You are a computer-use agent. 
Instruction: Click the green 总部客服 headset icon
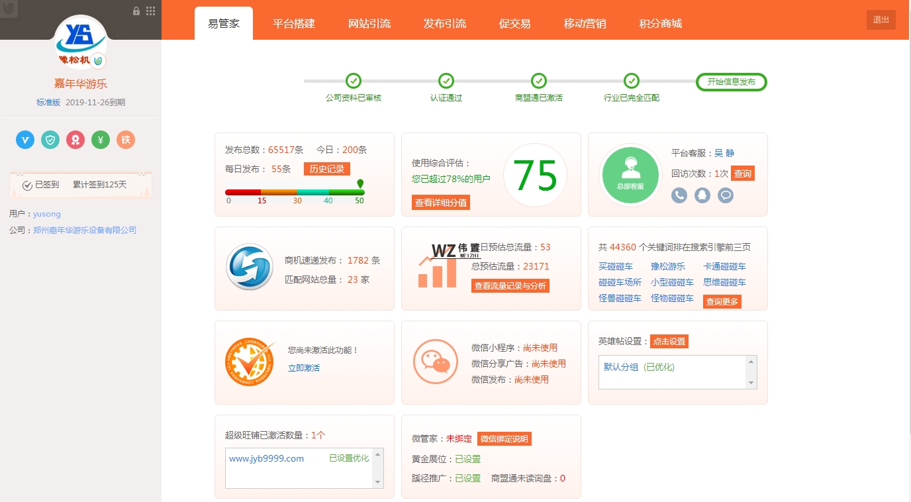(x=631, y=175)
